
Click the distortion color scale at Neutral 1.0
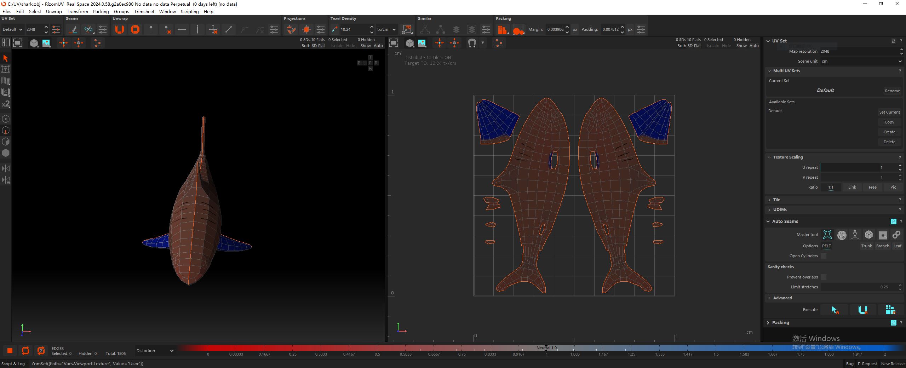pos(546,349)
